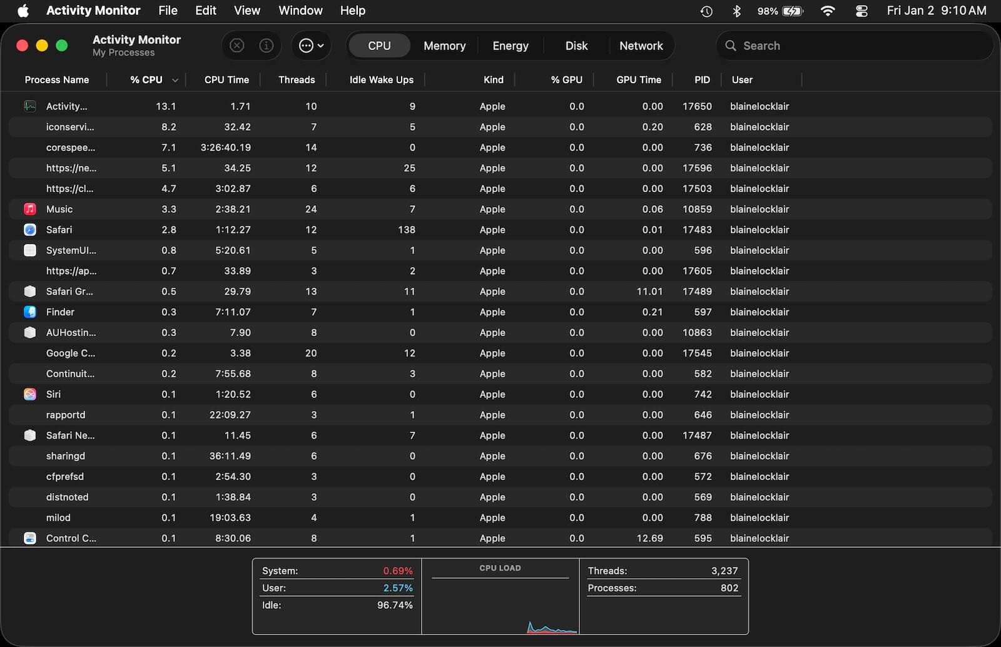The image size is (1001, 647).
Task: Select the Energy tab
Action: 510,45
